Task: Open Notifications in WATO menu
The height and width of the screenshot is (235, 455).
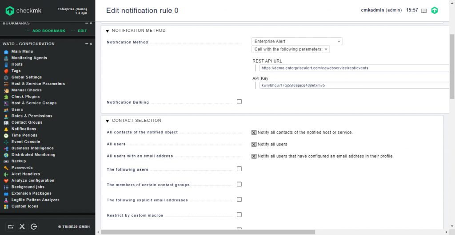Action: click(24, 129)
